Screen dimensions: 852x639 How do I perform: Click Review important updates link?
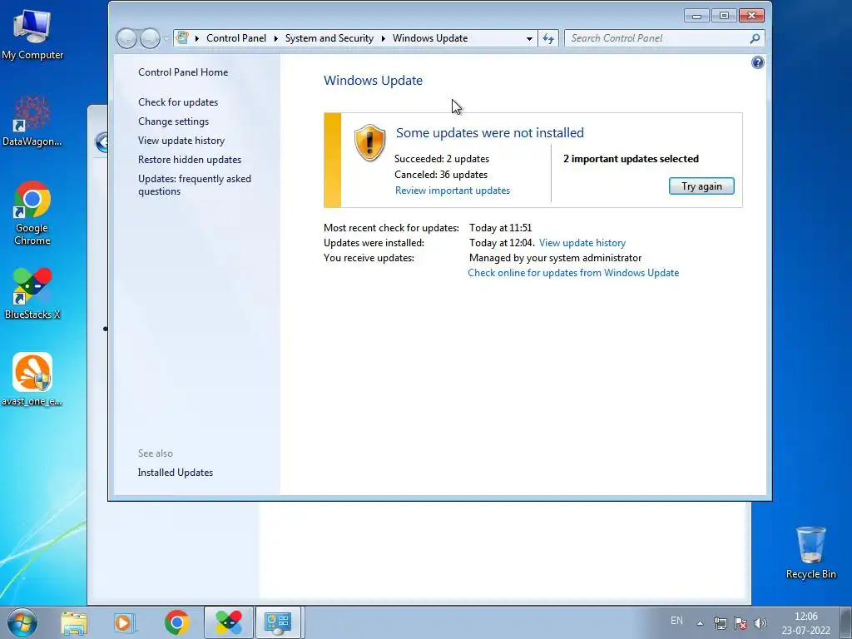(x=452, y=191)
